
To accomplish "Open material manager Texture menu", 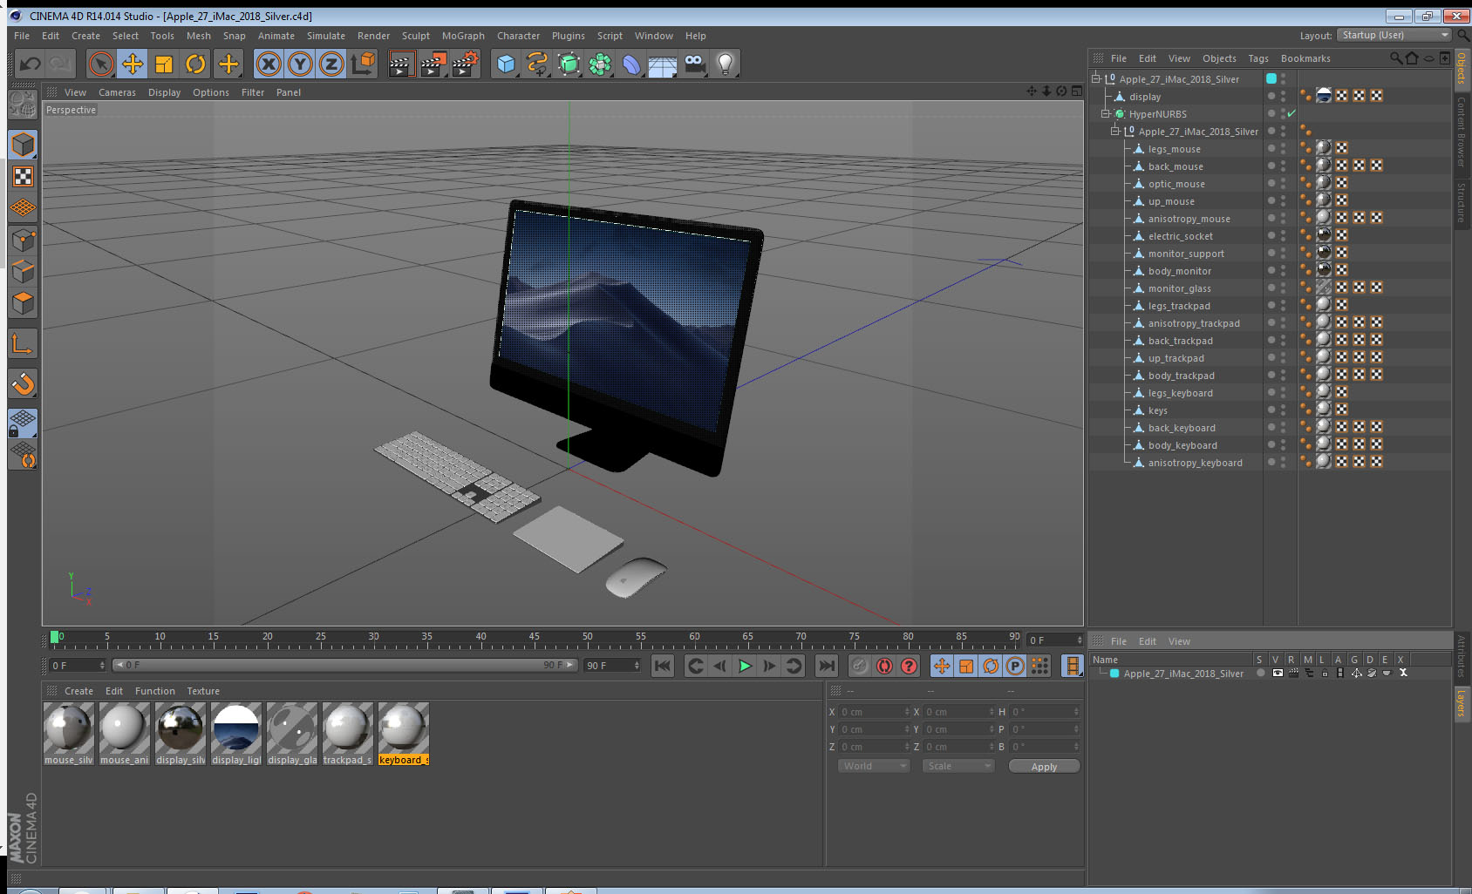I will (x=203, y=691).
